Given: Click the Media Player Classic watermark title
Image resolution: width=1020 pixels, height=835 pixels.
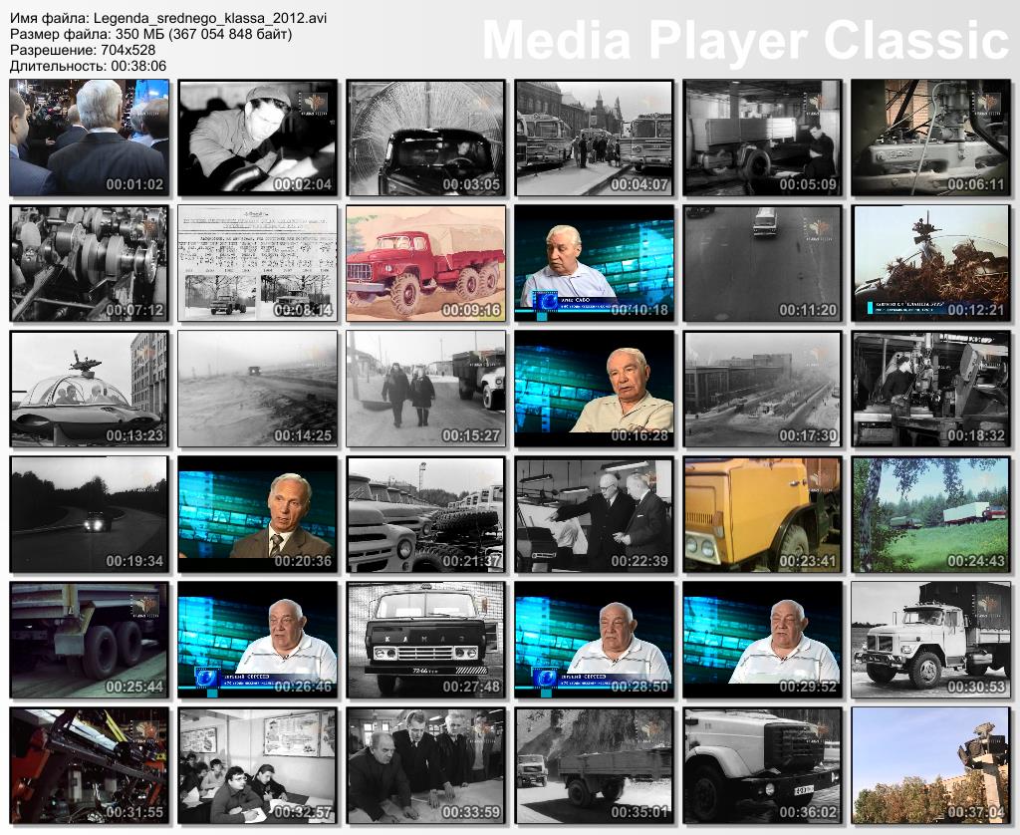Looking at the screenshot, I should pyautogui.click(x=745, y=41).
